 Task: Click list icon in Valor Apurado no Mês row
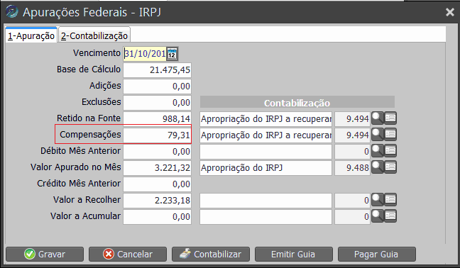tap(390, 167)
